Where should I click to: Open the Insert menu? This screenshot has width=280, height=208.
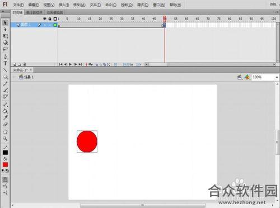pyautogui.click(x=64, y=5)
